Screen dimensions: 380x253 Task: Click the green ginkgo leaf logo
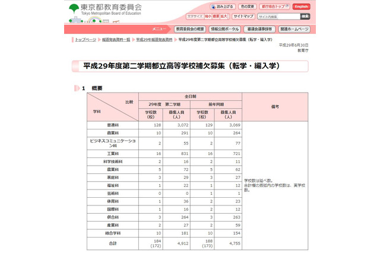point(74,9)
